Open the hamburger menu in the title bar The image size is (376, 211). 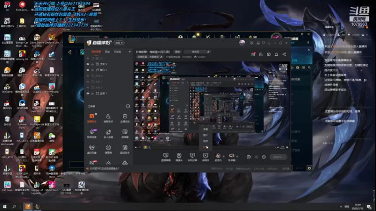tap(269, 43)
